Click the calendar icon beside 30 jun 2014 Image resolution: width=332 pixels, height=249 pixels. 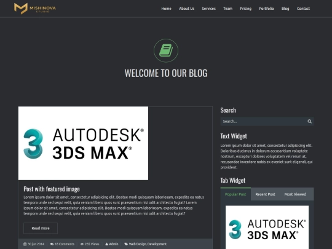(25, 244)
